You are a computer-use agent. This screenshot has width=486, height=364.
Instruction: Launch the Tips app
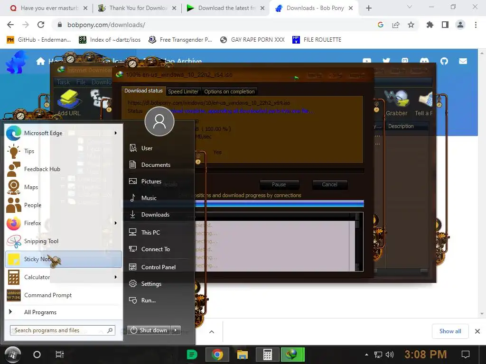[64, 151]
